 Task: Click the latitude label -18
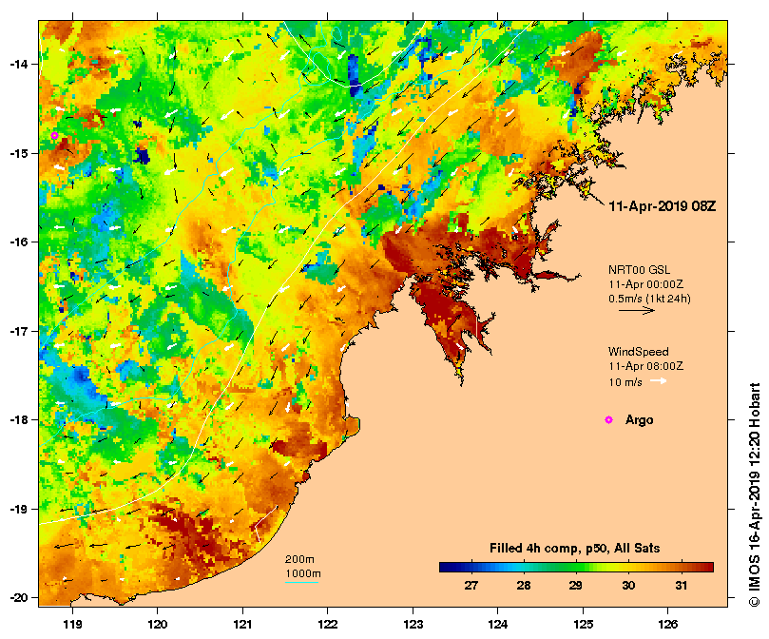click(19, 419)
